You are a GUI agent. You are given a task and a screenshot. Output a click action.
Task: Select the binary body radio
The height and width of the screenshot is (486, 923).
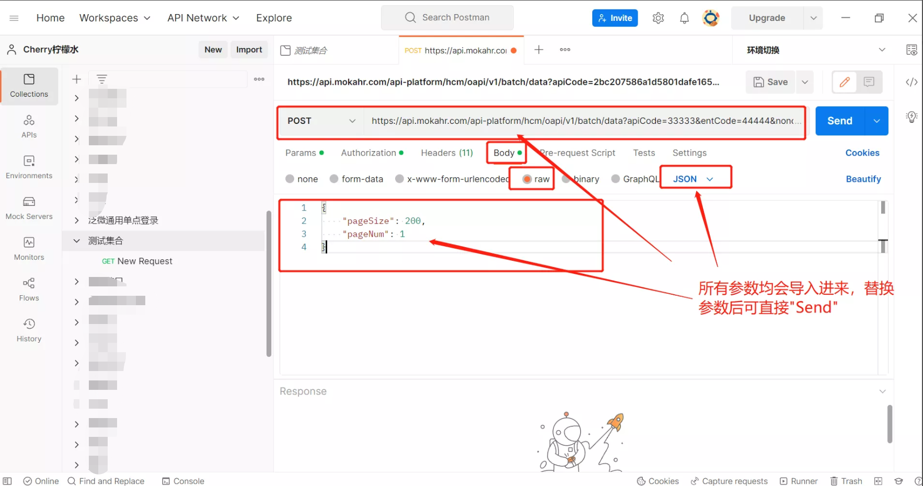[x=566, y=179]
